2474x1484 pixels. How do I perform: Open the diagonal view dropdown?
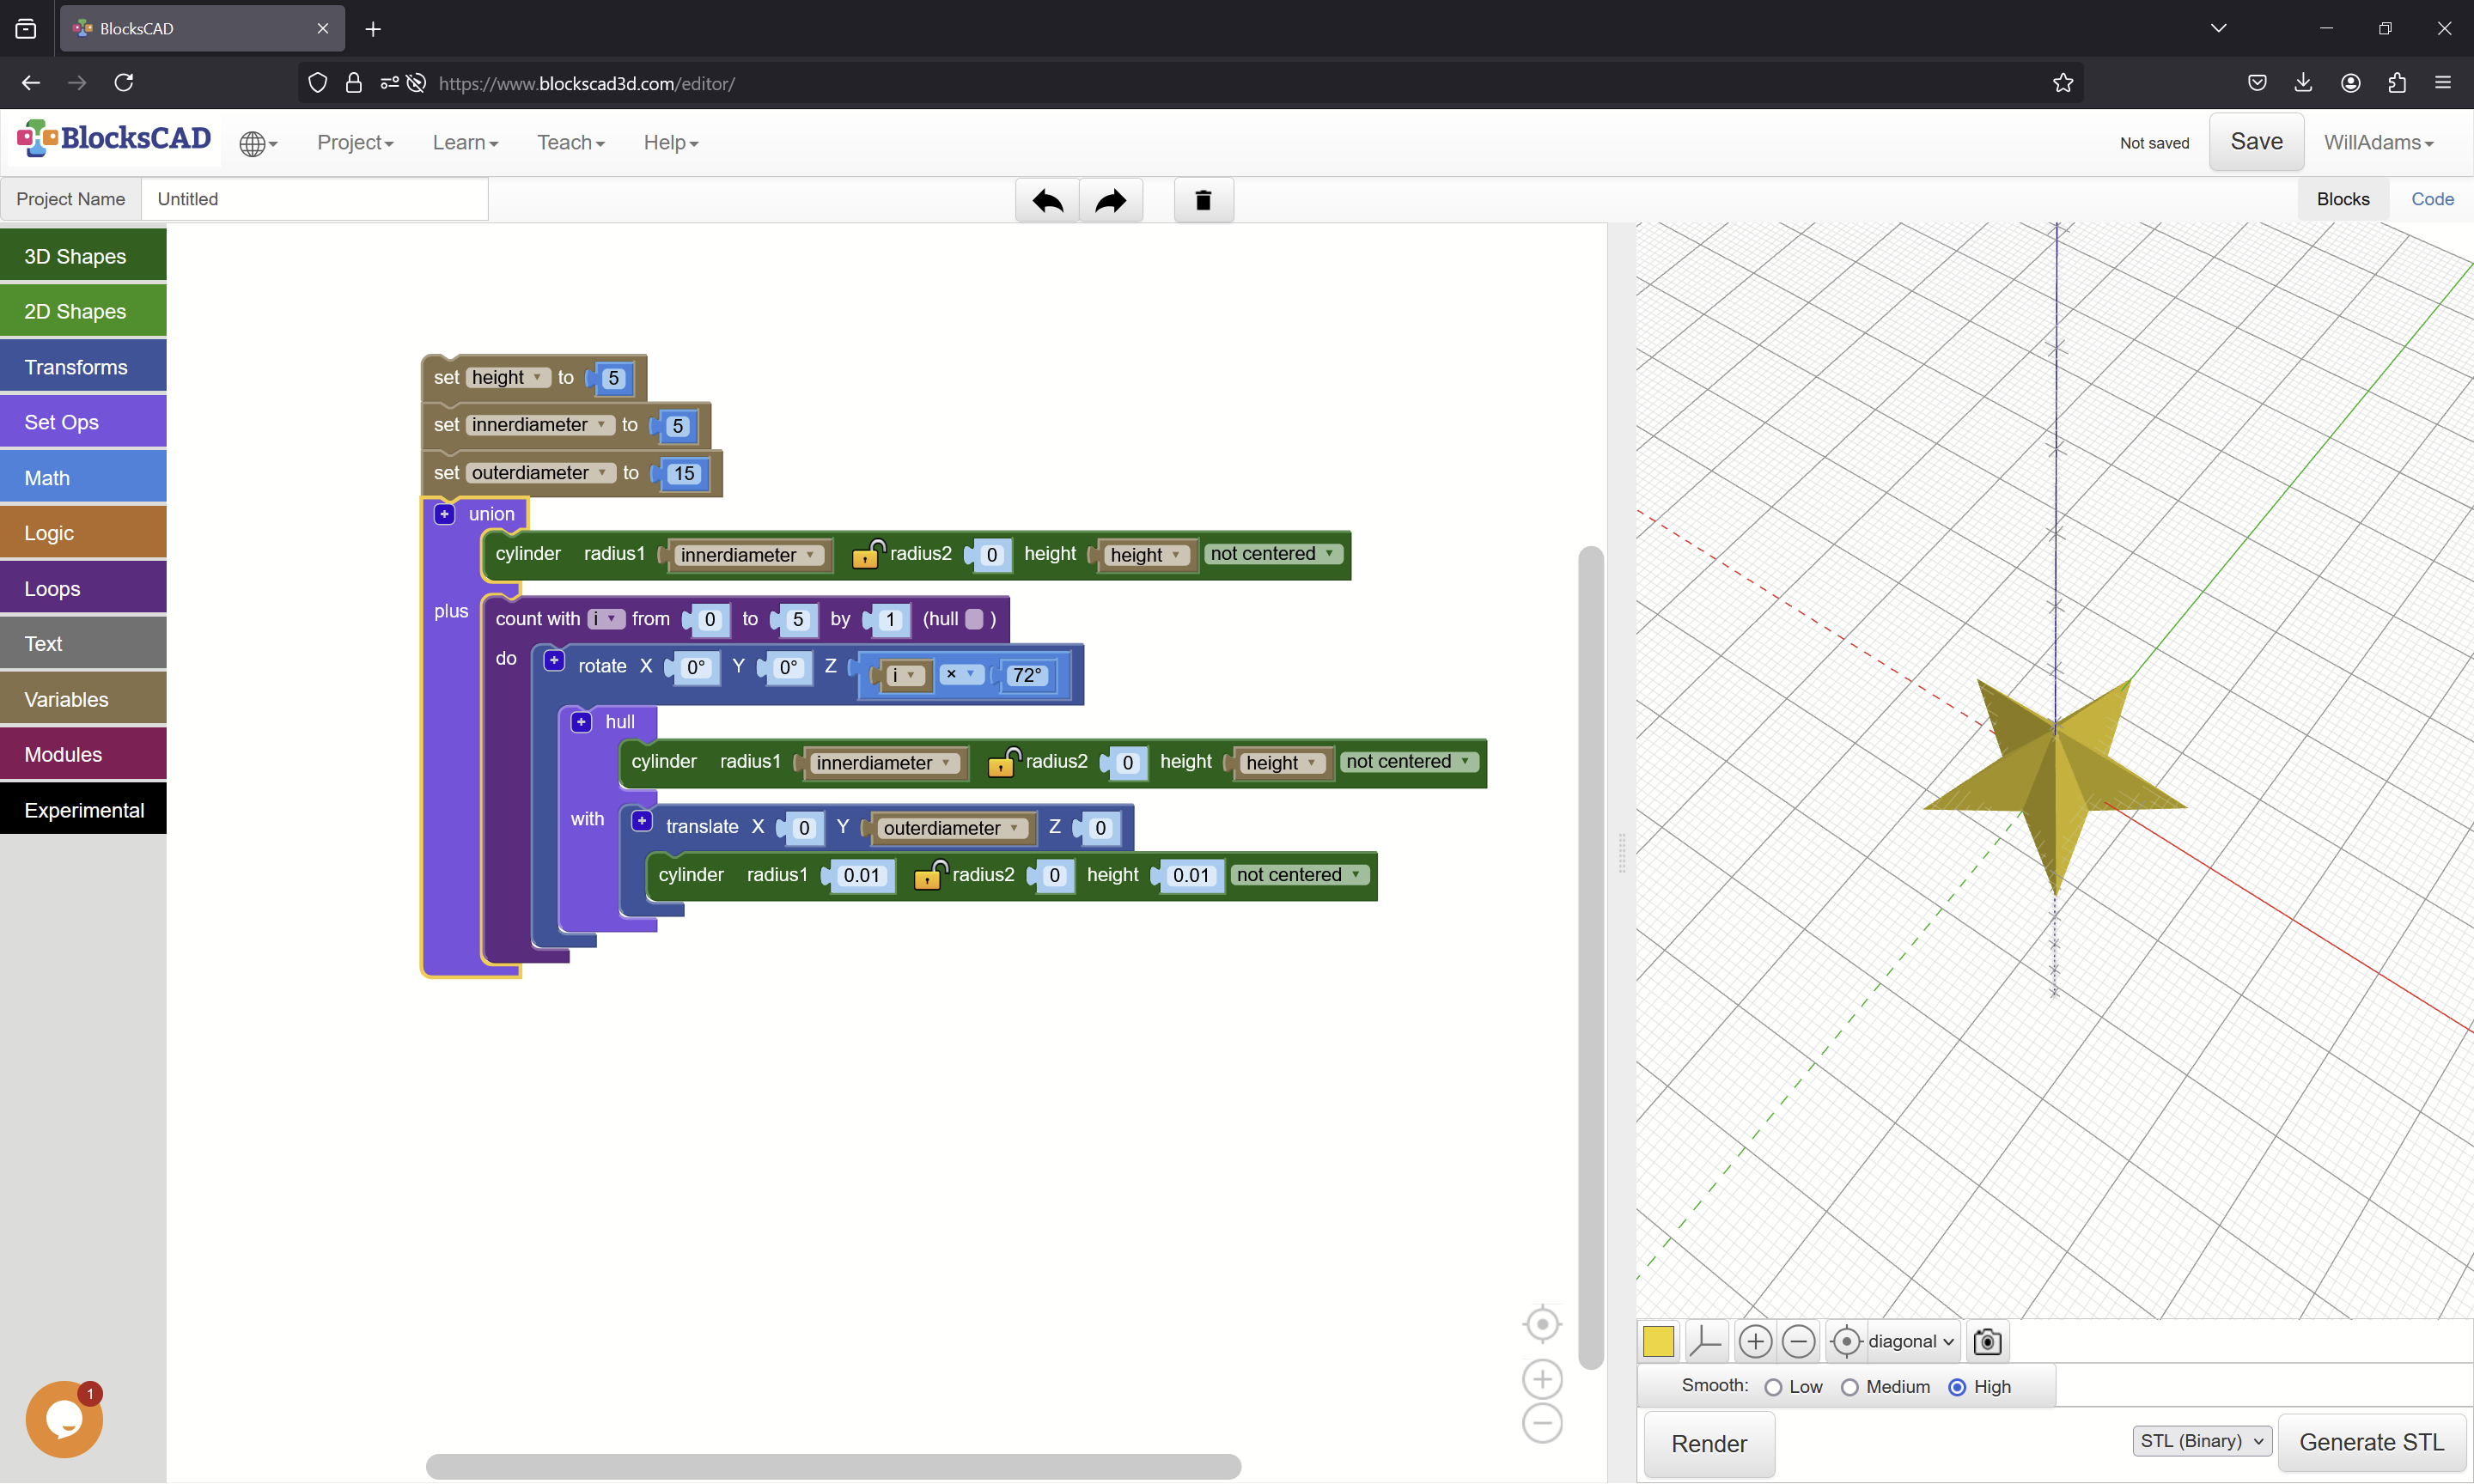1910,1342
